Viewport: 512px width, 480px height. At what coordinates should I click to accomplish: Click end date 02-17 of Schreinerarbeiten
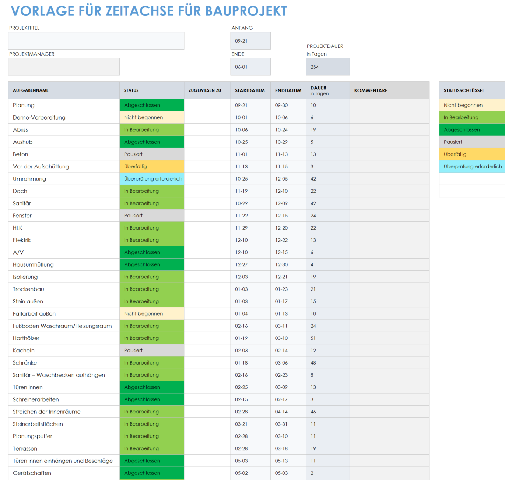click(x=288, y=399)
